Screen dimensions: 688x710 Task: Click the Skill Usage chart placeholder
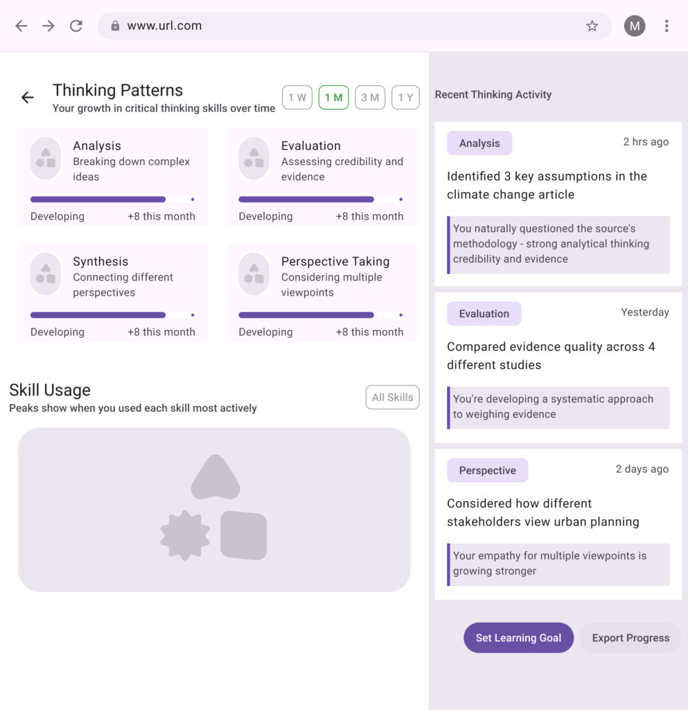214,510
